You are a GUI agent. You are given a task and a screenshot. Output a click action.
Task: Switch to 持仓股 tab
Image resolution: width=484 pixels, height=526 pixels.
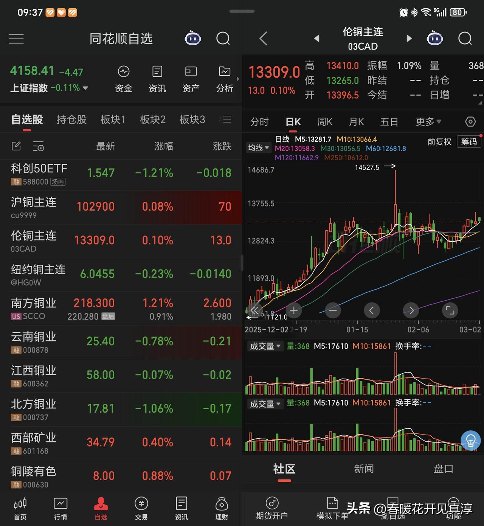click(x=71, y=119)
